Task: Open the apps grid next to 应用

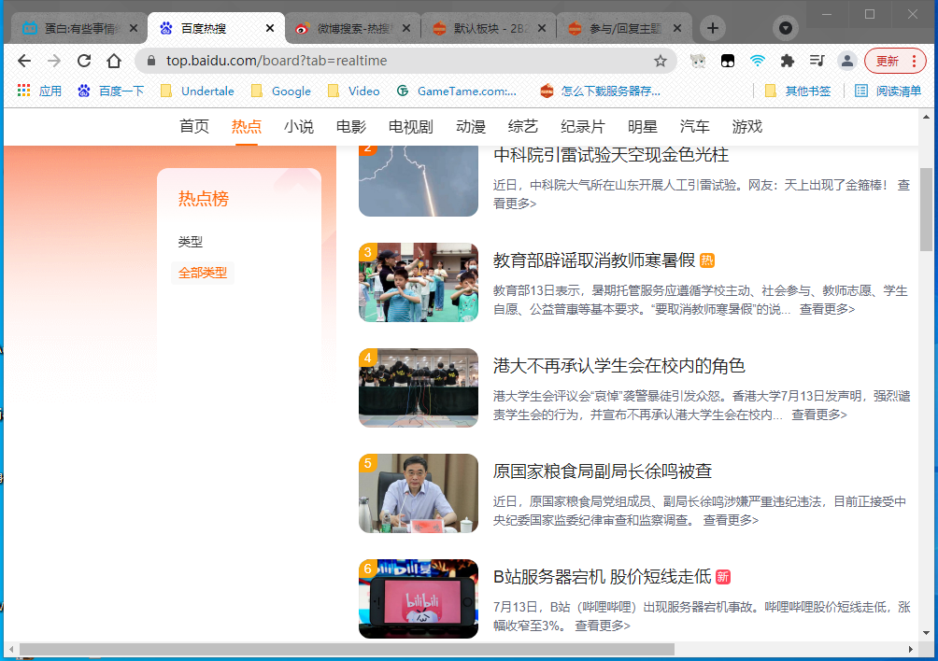Action: [x=25, y=91]
